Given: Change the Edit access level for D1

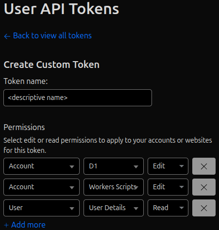Looking at the screenshot, I should [168, 166].
